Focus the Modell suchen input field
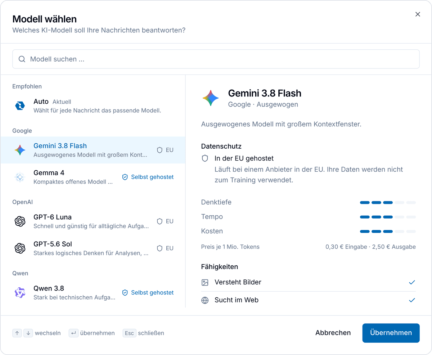432x355 pixels. (x=216, y=59)
